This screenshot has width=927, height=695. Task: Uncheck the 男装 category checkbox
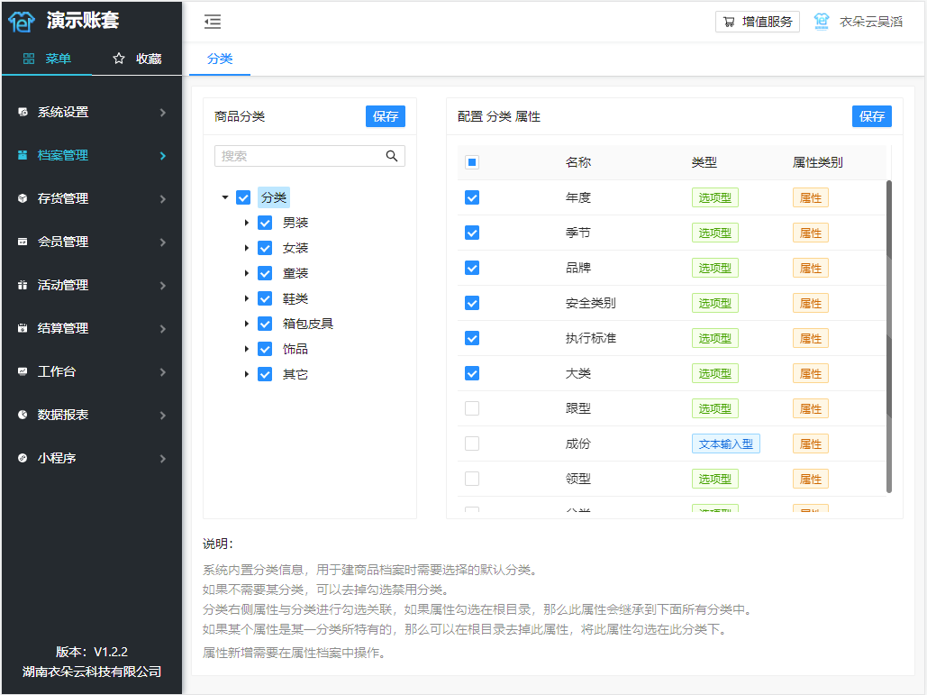[x=265, y=223]
